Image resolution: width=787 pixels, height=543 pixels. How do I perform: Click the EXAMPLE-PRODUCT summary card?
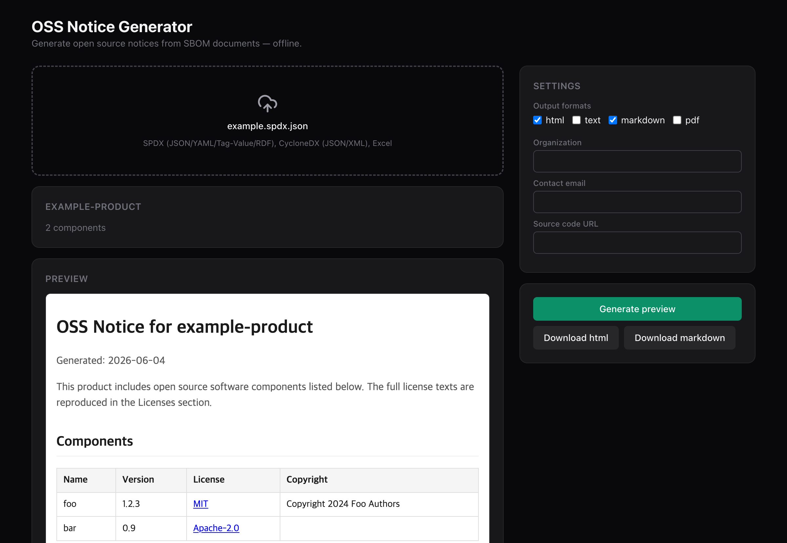[268, 217]
